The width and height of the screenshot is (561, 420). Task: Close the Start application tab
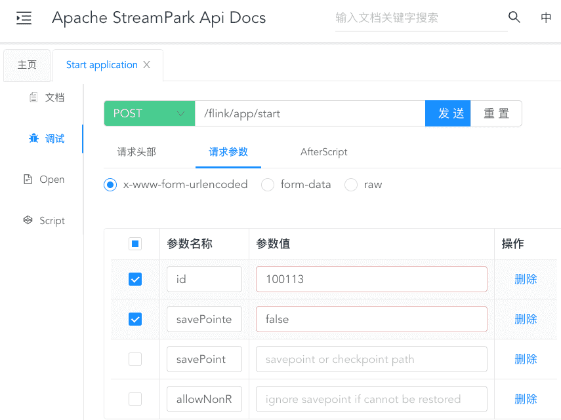[147, 65]
